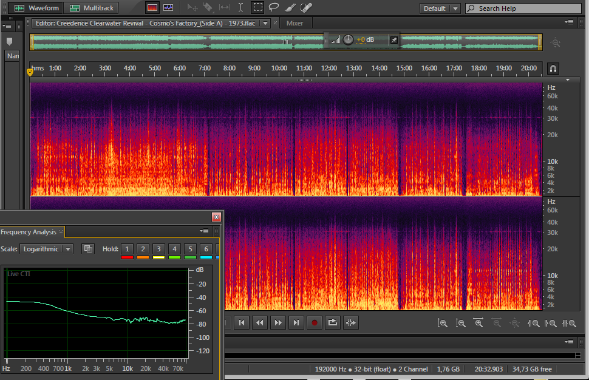589x380 pixels.
Task: Zoom to selection
Action: click(569, 323)
